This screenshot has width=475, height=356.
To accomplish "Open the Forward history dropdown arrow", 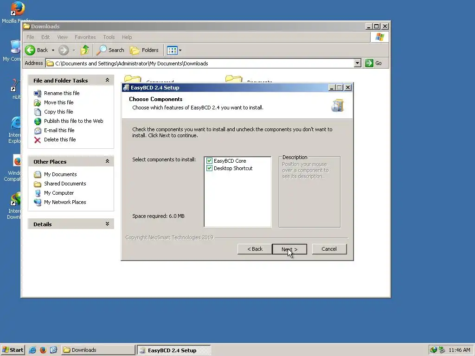I will pos(74,50).
